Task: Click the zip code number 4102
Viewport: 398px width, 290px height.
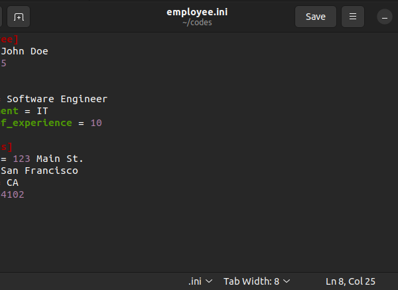Action: (12, 195)
